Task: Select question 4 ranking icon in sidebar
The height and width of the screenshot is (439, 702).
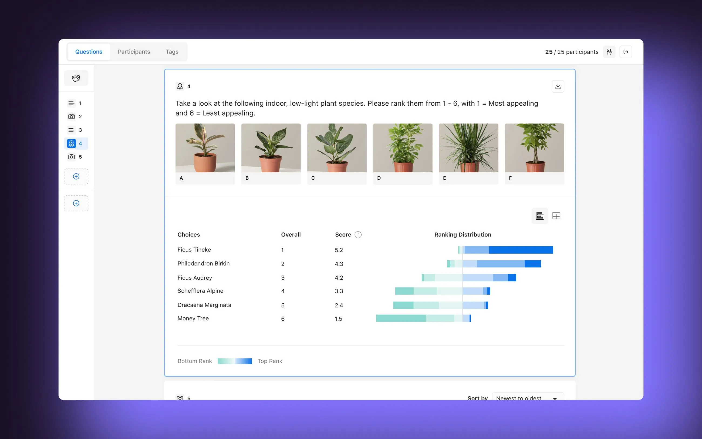Action: click(x=71, y=143)
